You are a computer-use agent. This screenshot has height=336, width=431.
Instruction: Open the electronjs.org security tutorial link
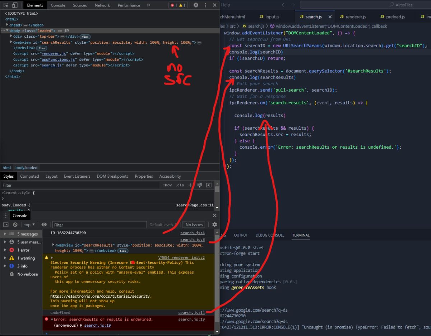pyautogui.click(x=101, y=296)
